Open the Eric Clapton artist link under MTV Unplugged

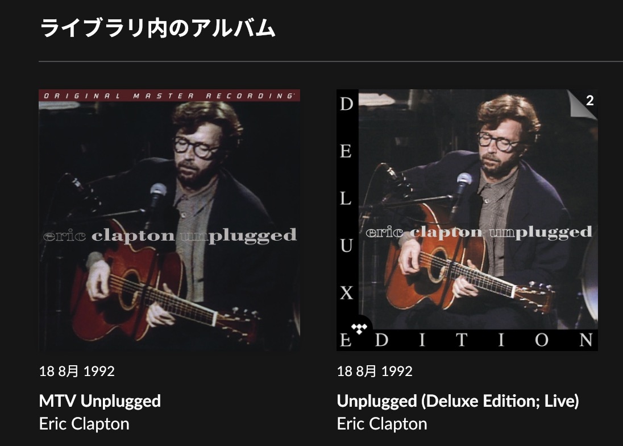[84, 424]
